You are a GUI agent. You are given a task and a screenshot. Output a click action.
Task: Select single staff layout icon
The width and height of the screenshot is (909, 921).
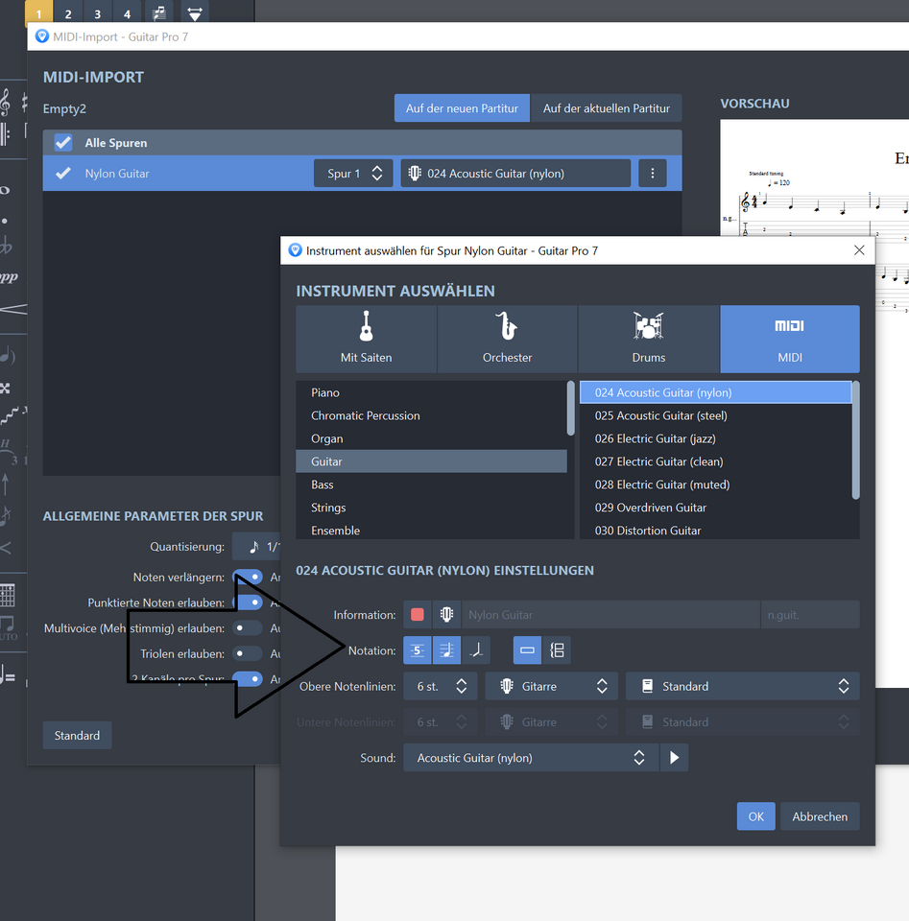[x=527, y=650]
